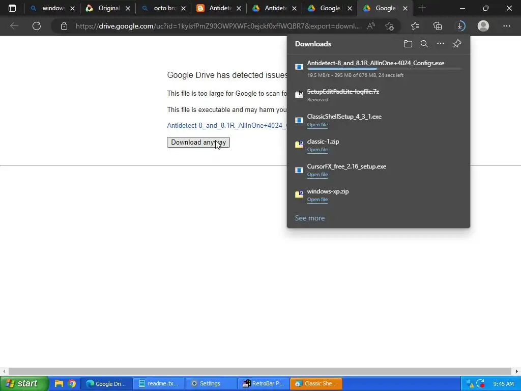Switch to the RetroBar taskbar window
Viewport: 521px width, 391px height.
pos(263,383)
